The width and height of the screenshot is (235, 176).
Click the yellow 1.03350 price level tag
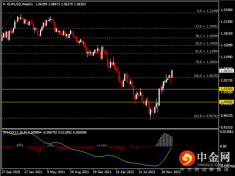point(226,89)
